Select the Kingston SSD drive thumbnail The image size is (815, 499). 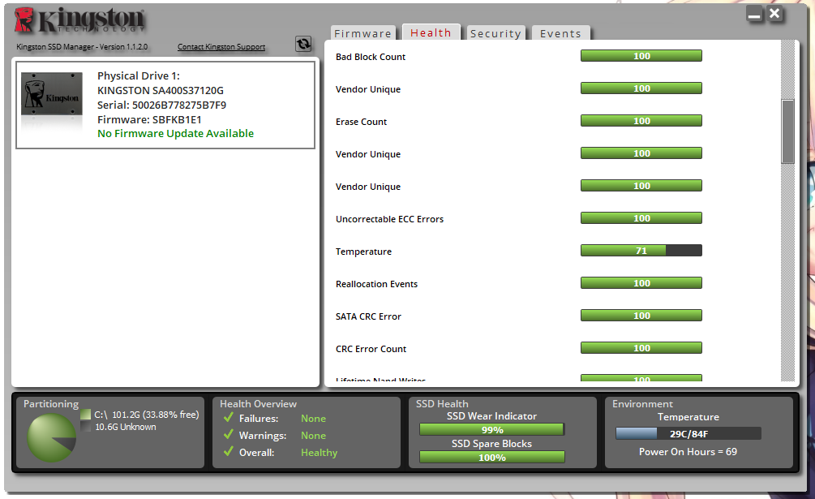click(x=51, y=93)
